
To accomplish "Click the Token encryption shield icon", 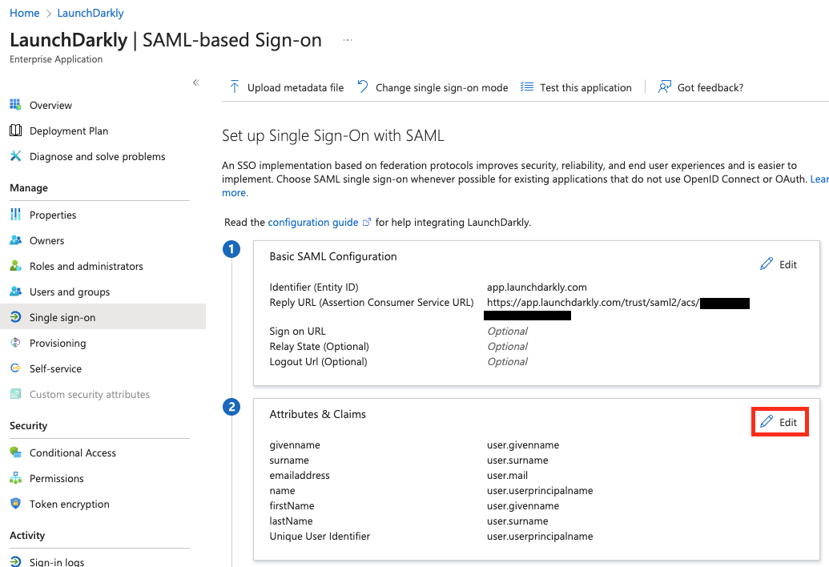I will pos(15,504).
